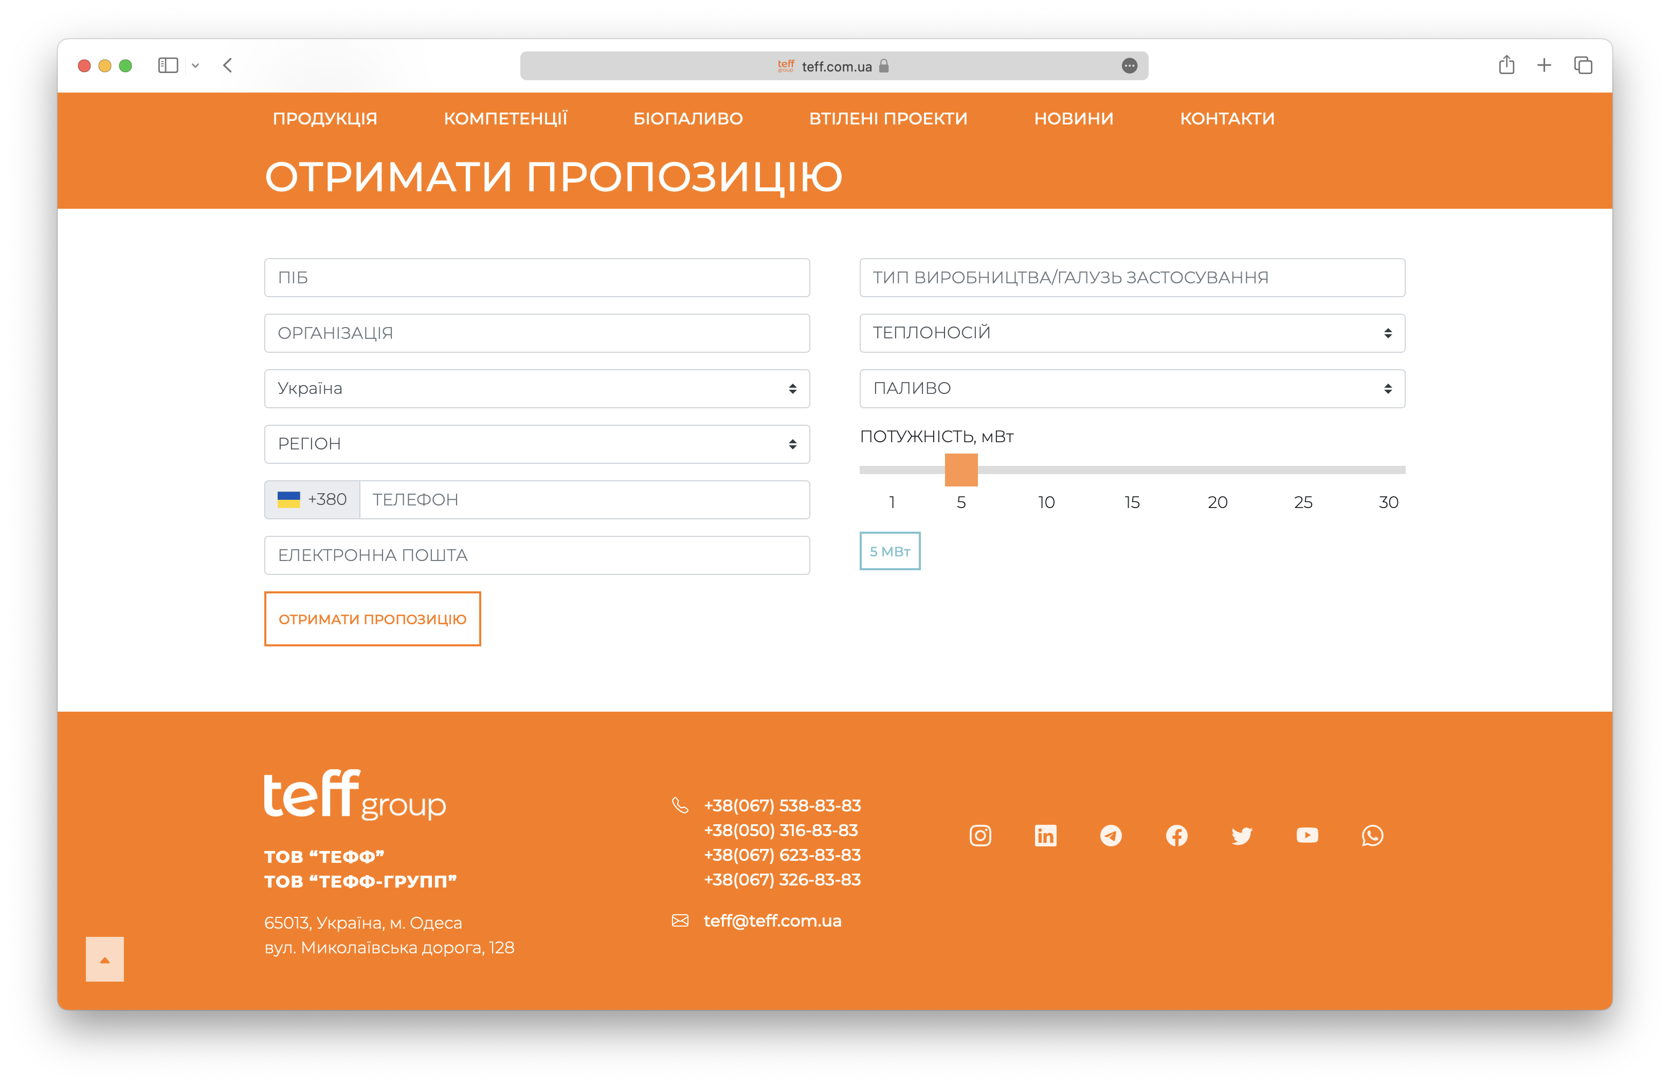Click Safari's share icon

click(x=1506, y=65)
